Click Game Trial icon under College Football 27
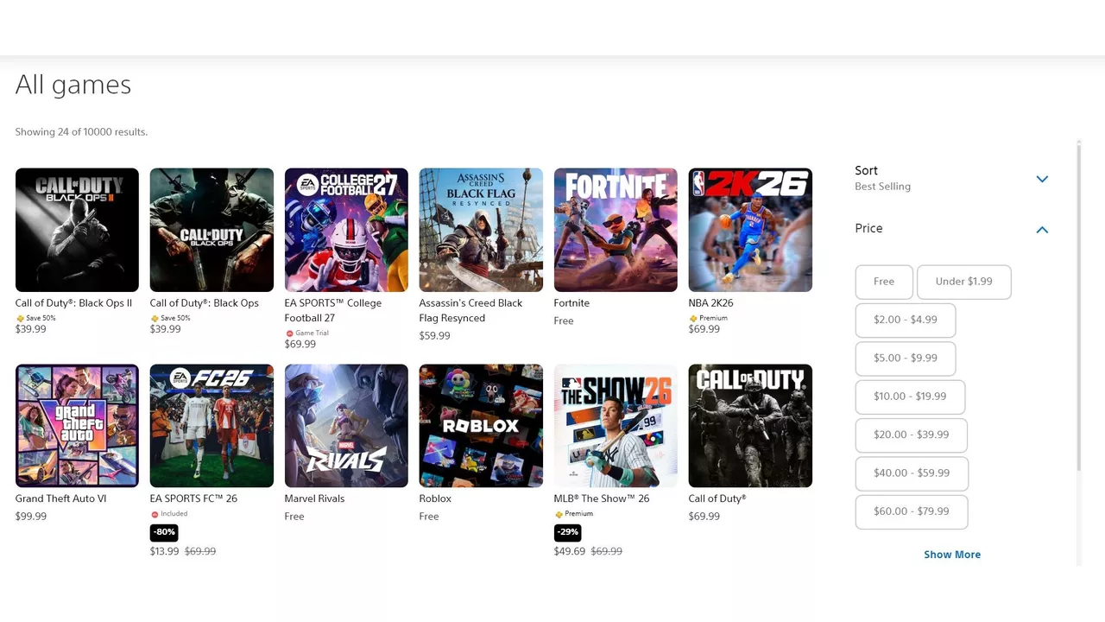 point(289,333)
